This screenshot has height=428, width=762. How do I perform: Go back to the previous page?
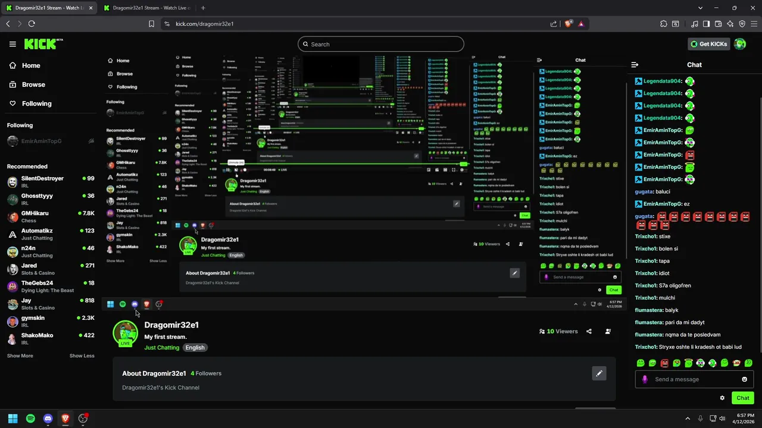(8, 24)
